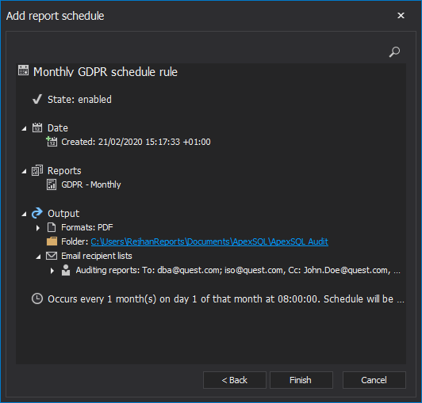Click the Cancel button
Viewport: 422px width, 403px height.
pyautogui.click(x=374, y=380)
